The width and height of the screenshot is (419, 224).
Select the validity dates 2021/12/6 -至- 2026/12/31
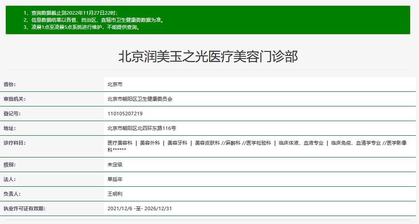pyautogui.click(x=139, y=208)
